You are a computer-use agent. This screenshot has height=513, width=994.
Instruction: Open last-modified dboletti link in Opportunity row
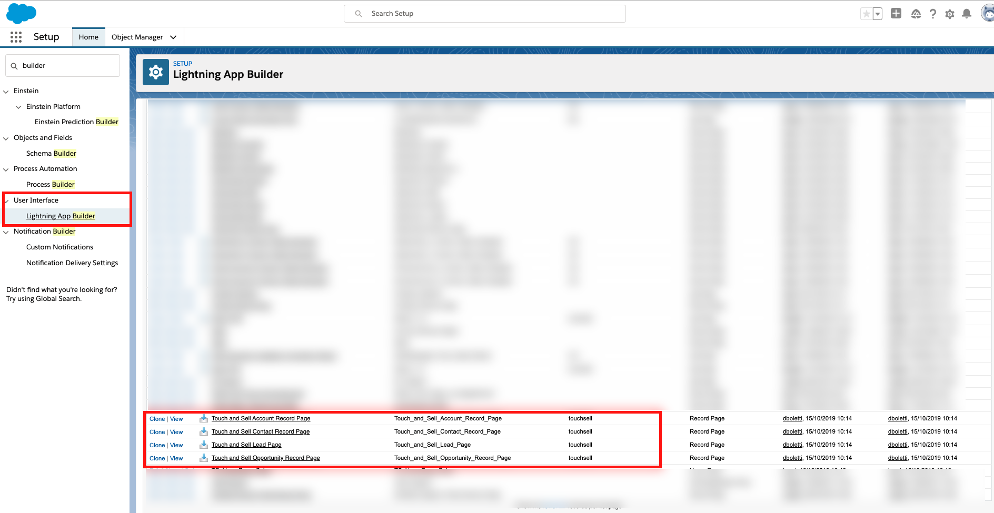click(898, 458)
